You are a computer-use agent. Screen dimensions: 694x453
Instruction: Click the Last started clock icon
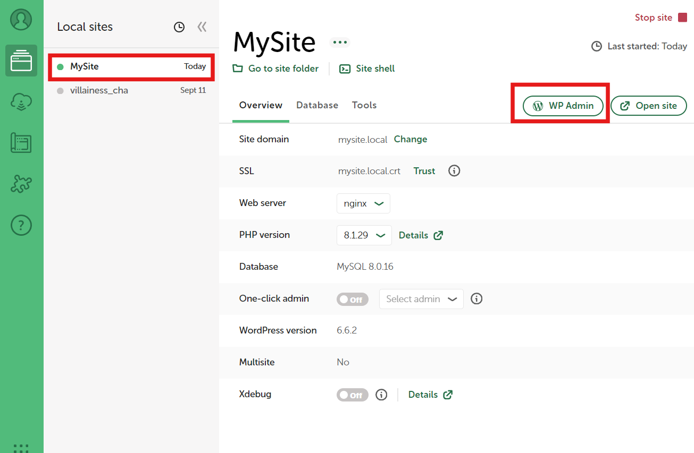597,46
